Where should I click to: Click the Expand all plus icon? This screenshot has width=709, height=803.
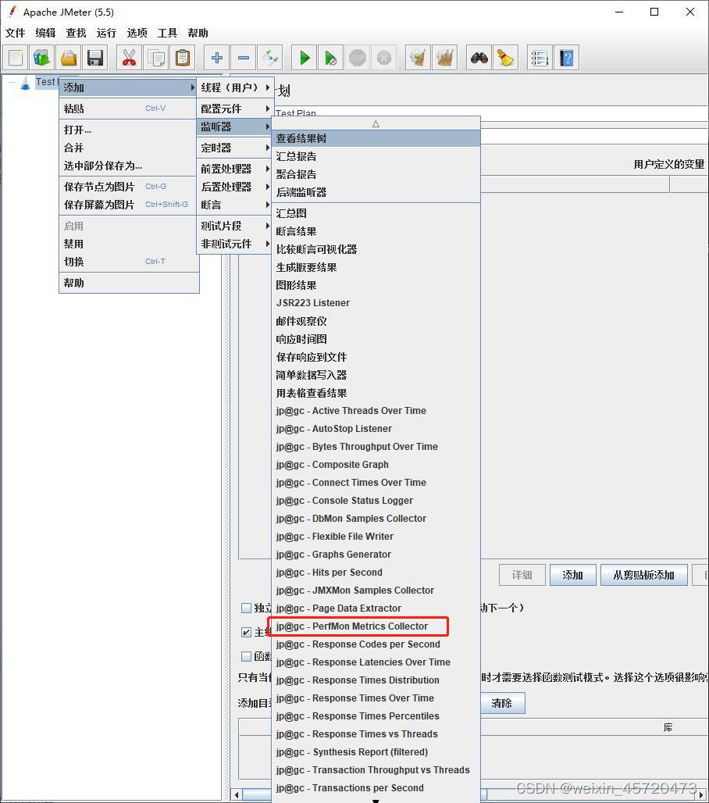click(216, 57)
